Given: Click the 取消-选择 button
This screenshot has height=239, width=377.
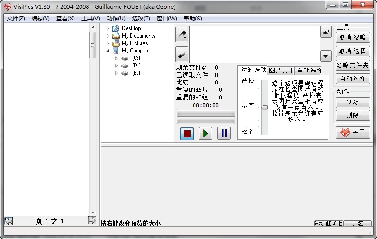Looking at the screenshot, I should (x=352, y=52).
